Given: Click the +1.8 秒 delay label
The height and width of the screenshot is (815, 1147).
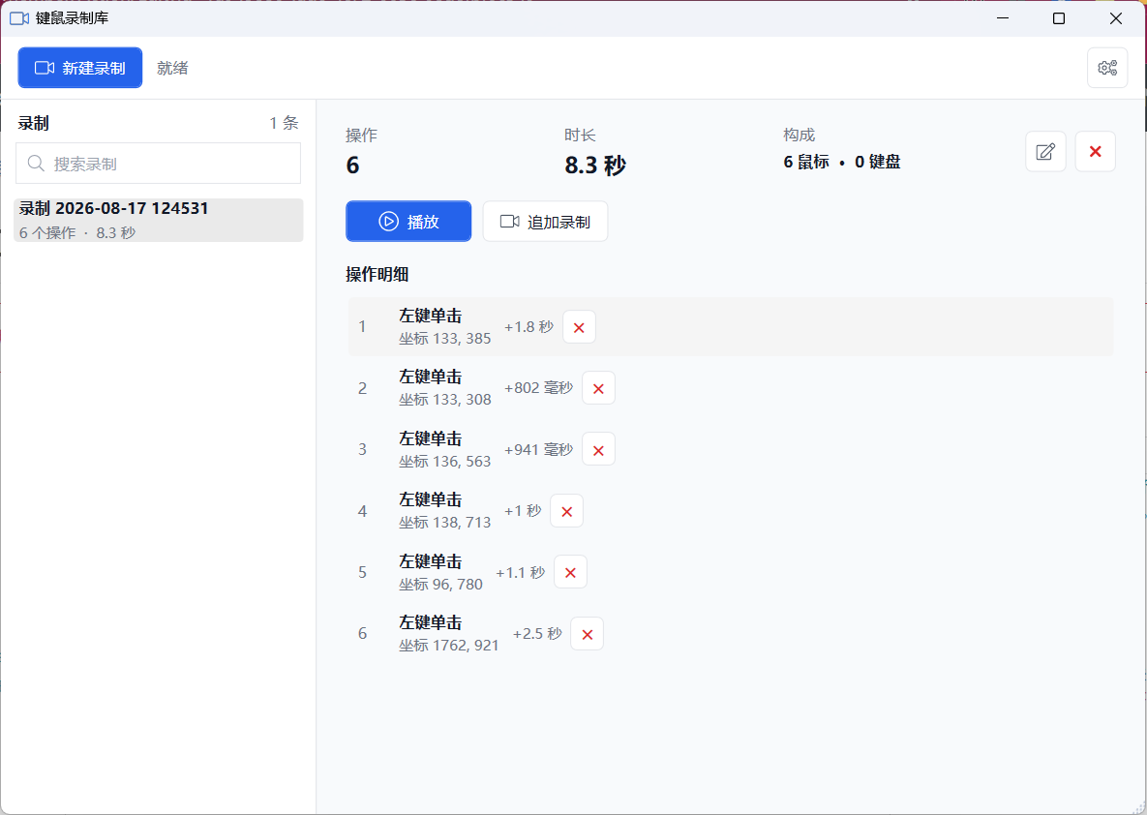Looking at the screenshot, I should [x=528, y=327].
